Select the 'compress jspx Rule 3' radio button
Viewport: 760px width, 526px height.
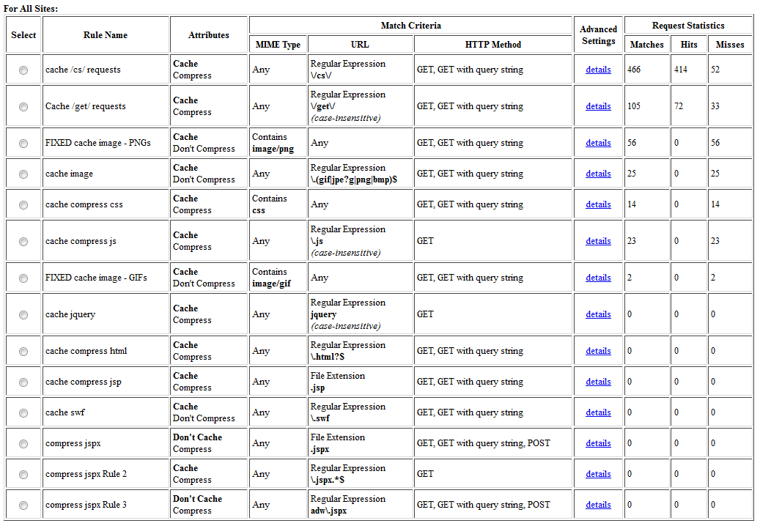tap(23, 505)
